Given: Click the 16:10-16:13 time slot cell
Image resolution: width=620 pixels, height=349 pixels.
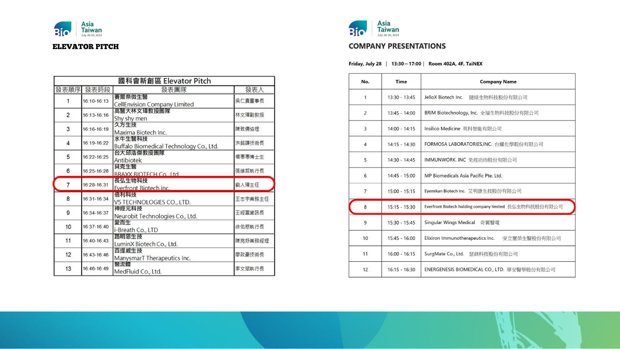Looking at the screenshot, I should [x=96, y=101].
